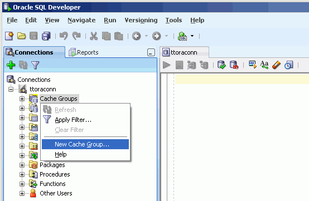The width and height of the screenshot is (309, 201).
Task: Click into the SQL worksheet editor area
Action: click(x=242, y=138)
